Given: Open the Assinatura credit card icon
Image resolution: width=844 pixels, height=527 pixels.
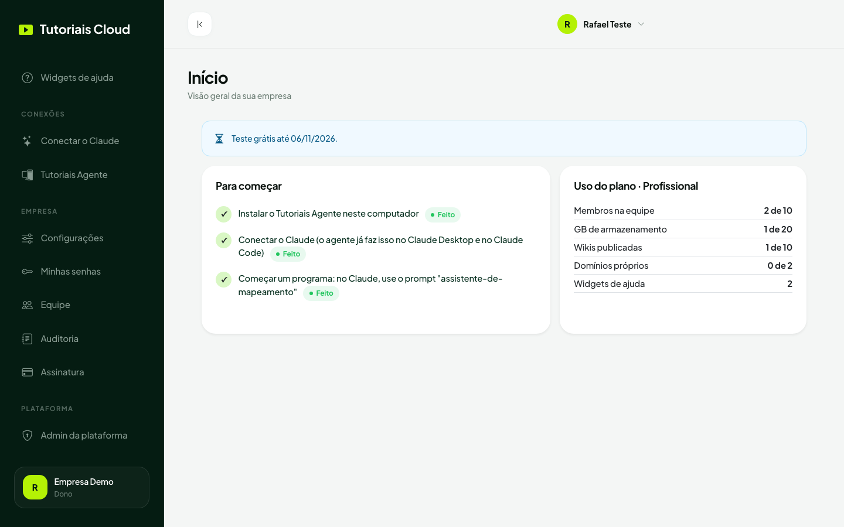Looking at the screenshot, I should pos(27,372).
